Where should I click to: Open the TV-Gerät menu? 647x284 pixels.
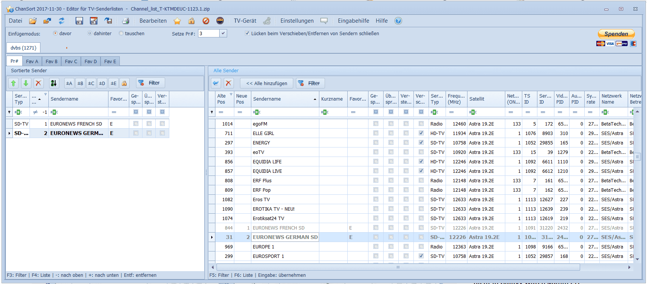tap(245, 21)
